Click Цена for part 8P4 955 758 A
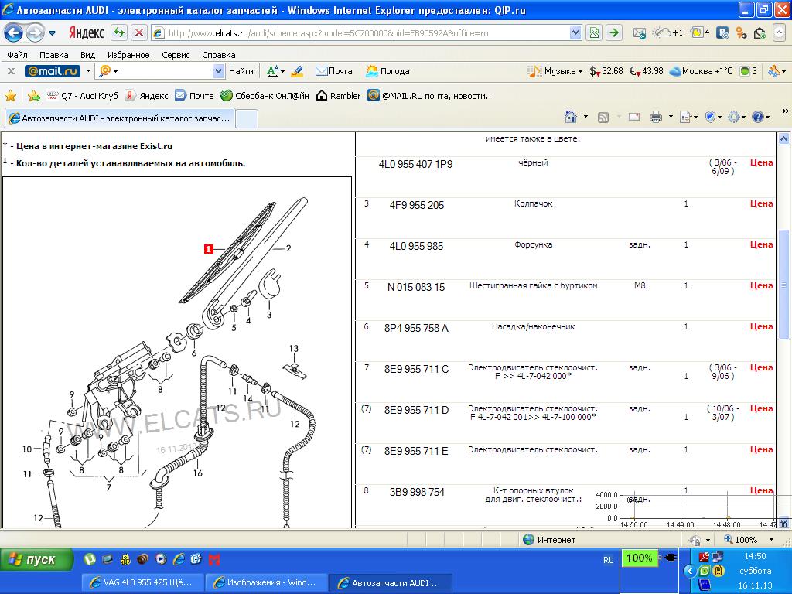The height and width of the screenshot is (594, 792). (x=761, y=326)
